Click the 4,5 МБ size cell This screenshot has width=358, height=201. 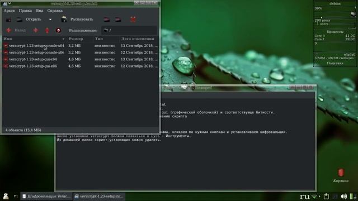74,66
